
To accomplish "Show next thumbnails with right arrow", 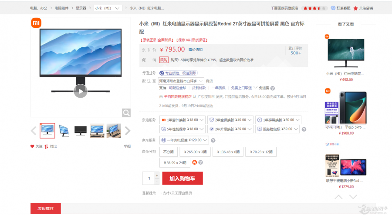I will click(x=128, y=131).
